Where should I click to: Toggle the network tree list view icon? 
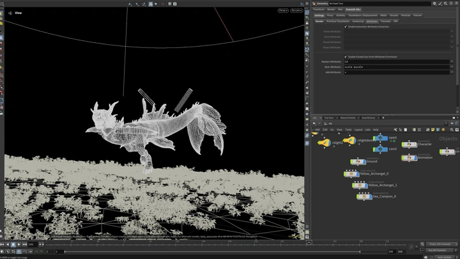(x=401, y=129)
